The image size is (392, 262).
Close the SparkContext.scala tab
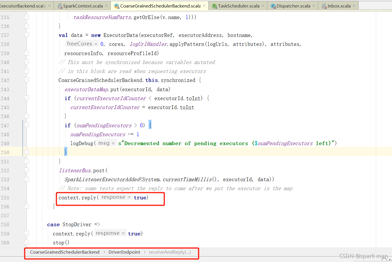click(106, 6)
